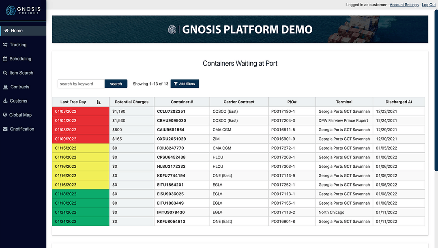Navigate to Customs from the sidebar menu
This screenshot has width=438, height=248.
[x=18, y=100]
